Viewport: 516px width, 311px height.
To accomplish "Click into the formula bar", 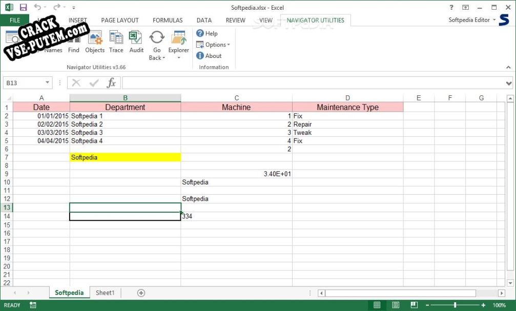I will tap(313, 83).
